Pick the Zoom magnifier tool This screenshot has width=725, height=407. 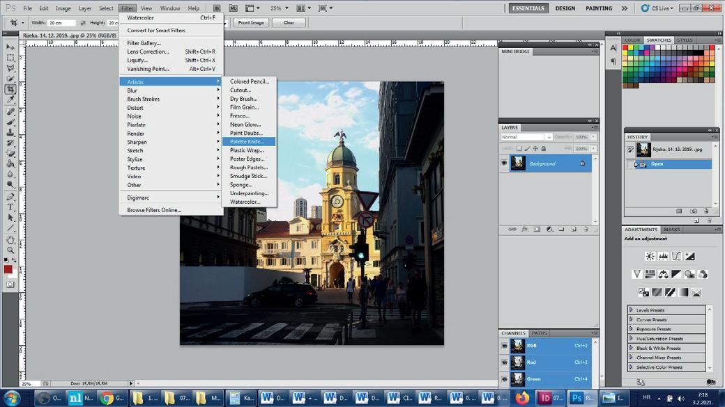[x=10, y=250]
